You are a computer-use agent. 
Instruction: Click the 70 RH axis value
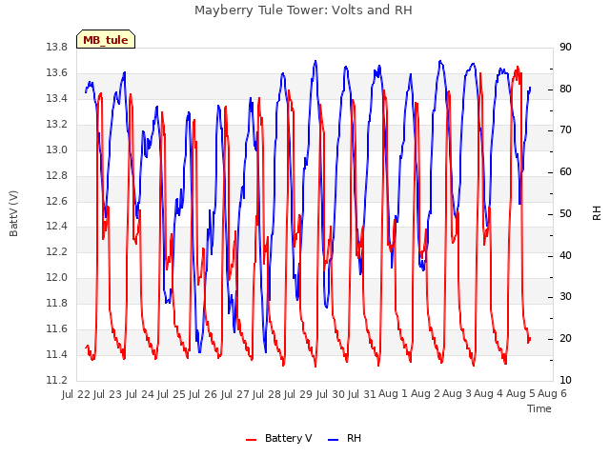(x=565, y=130)
